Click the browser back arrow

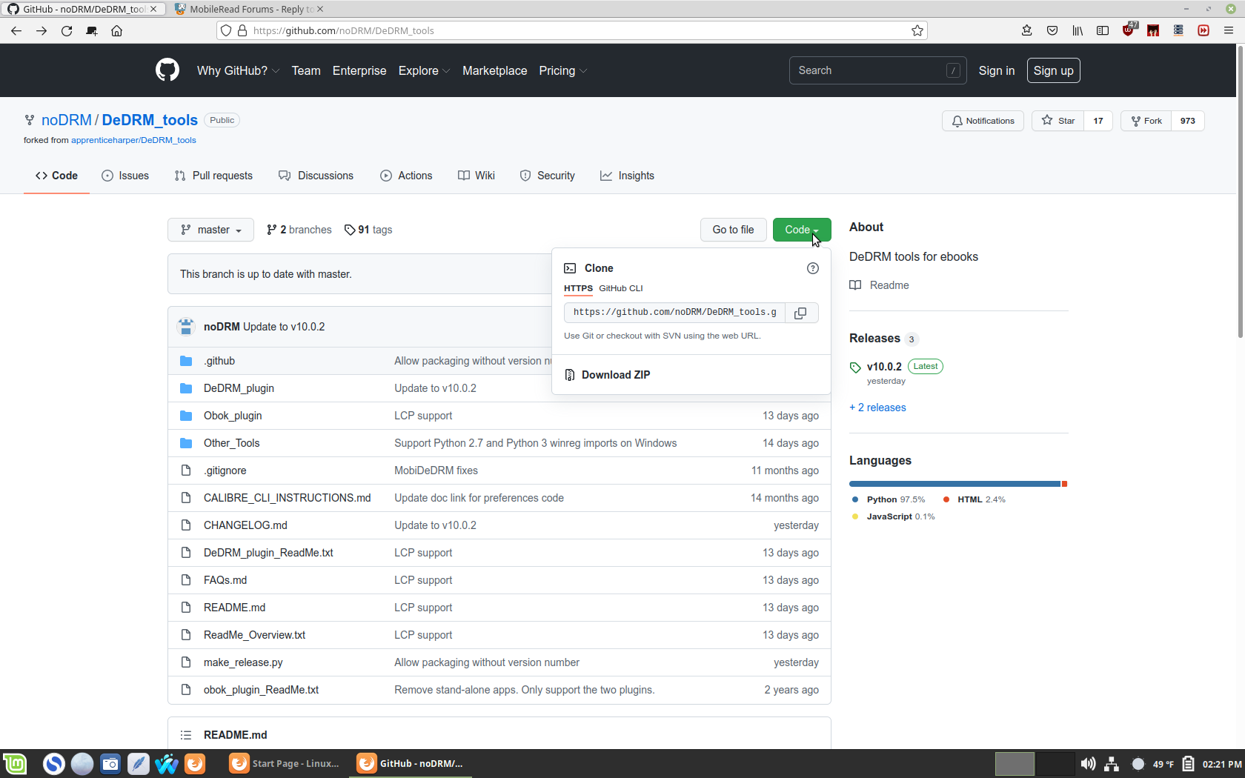pyautogui.click(x=16, y=30)
